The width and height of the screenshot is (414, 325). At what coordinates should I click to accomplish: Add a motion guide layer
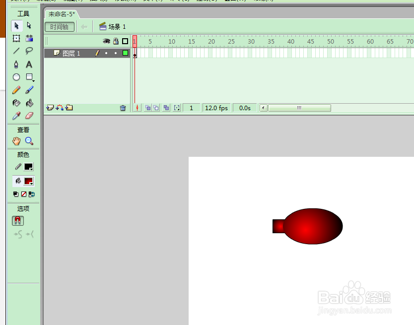pyautogui.click(x=60, y=108)
